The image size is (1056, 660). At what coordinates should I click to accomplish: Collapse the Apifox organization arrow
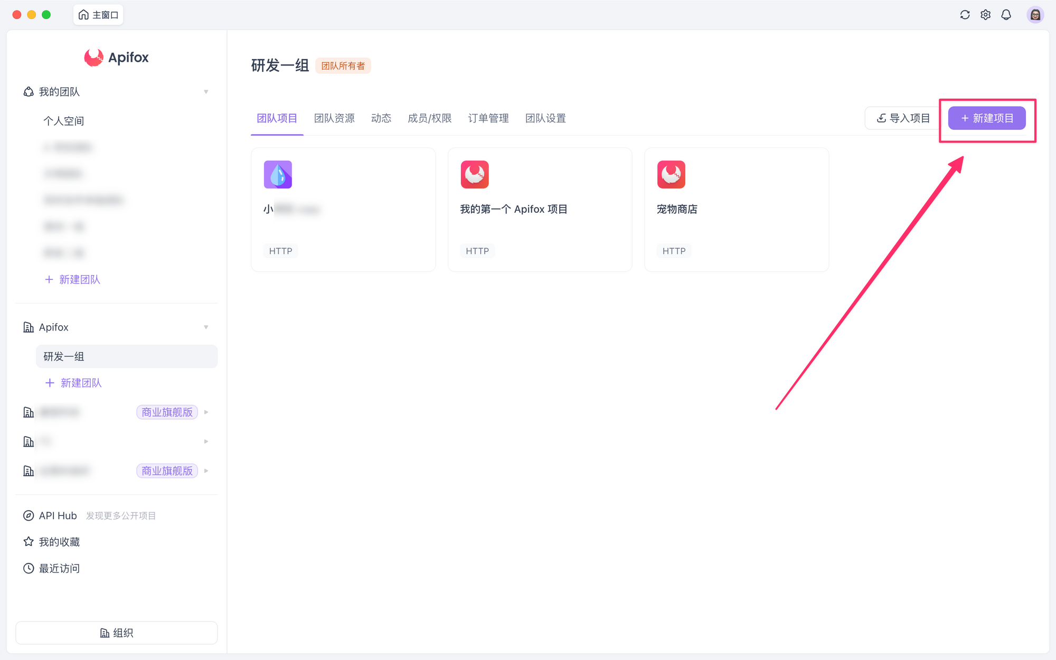click(x=206, y=327)
